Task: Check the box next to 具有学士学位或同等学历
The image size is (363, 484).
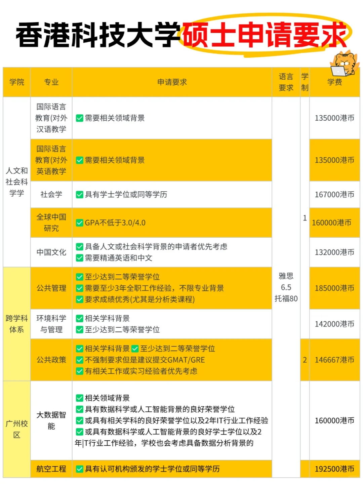Action: tap(79, 194)
